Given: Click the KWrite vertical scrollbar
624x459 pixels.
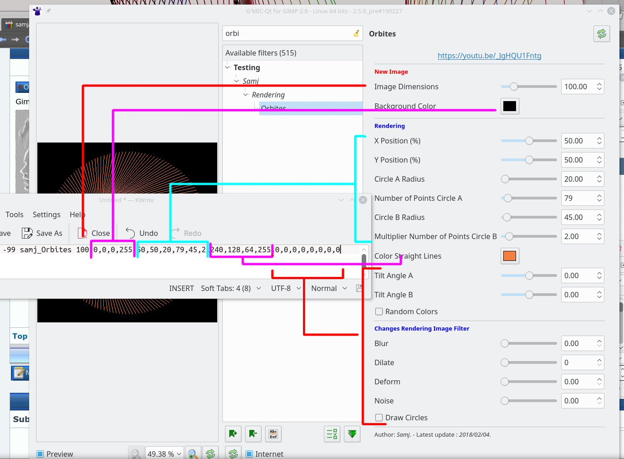Looking at the screenshot, I should point(363,262).
